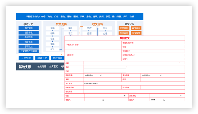Click the attachment icon in the 抄报单位 field
Screen dimensions: 198x114
(181, 96)
